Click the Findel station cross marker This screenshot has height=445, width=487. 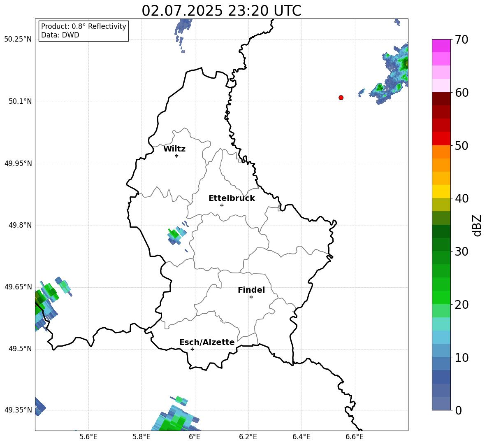(x=251, y=297)
